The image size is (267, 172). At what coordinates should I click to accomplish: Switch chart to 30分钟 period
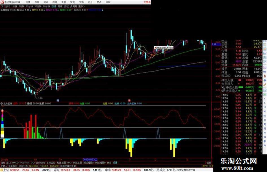coord(38,6)
